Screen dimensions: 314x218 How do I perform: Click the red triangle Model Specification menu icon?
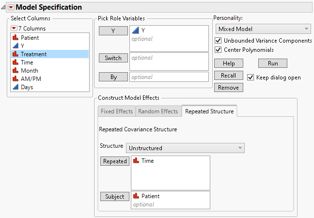[x=11, y=7]
